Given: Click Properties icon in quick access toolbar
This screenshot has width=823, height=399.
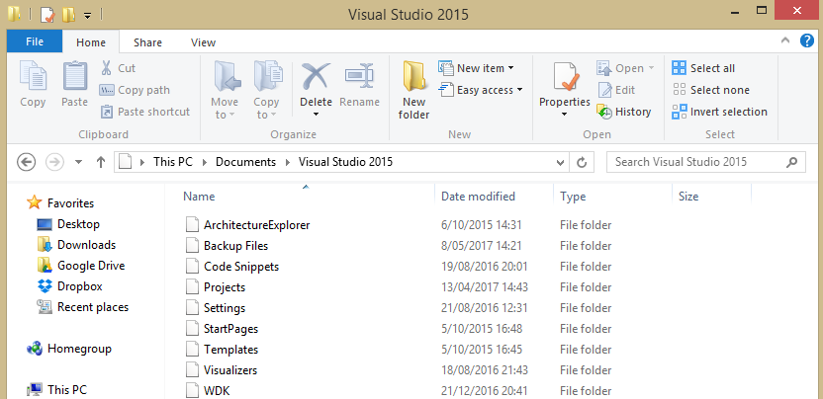Looking at the screenshot, I should [47, 14].
